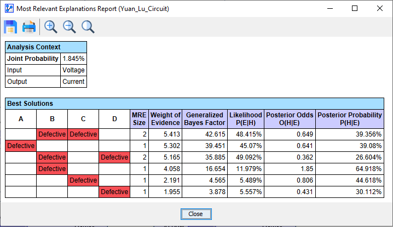Image resolution: width=393 pixels, height=227 pixels.
Task: Click the application icon in title bar
Action: pos(8,9)
